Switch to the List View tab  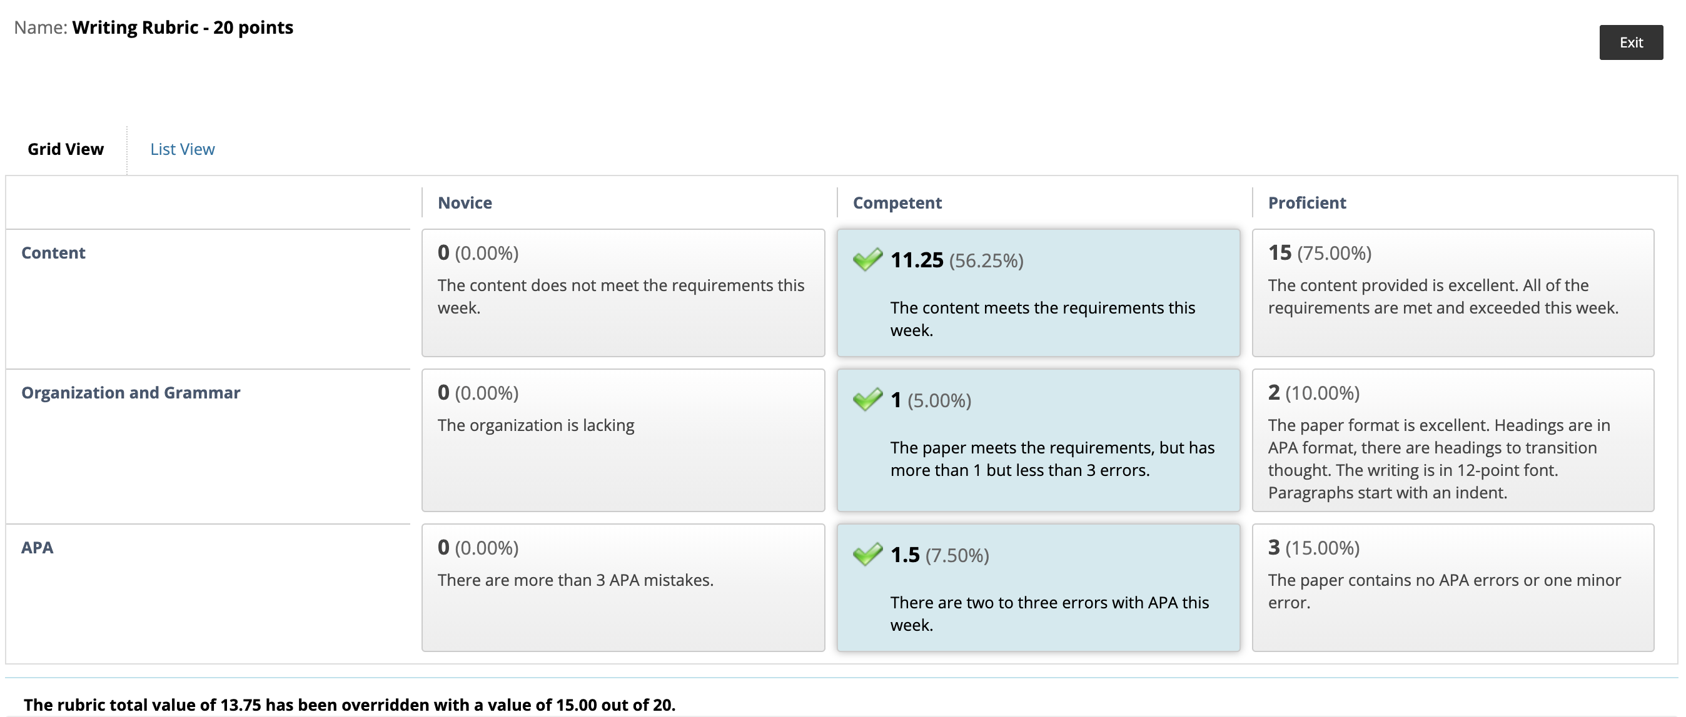point(183,149)
